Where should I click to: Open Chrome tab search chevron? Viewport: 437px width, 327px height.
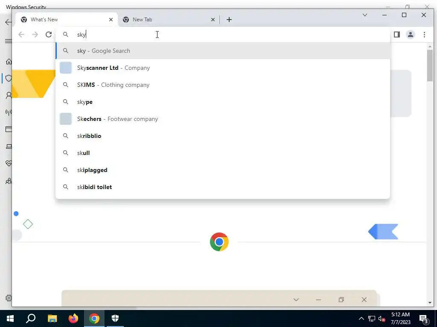tap(365, 15)
